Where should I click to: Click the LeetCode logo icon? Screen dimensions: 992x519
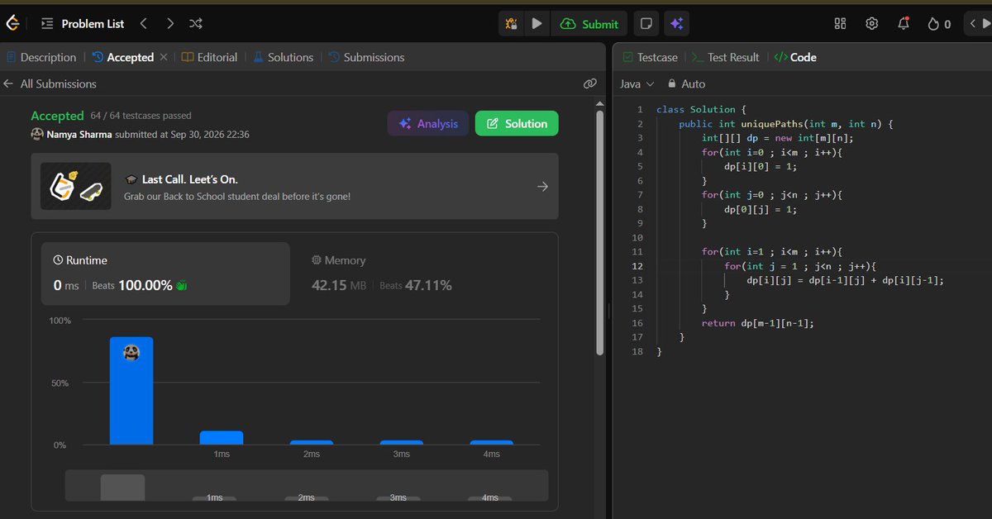coord(12,24)
